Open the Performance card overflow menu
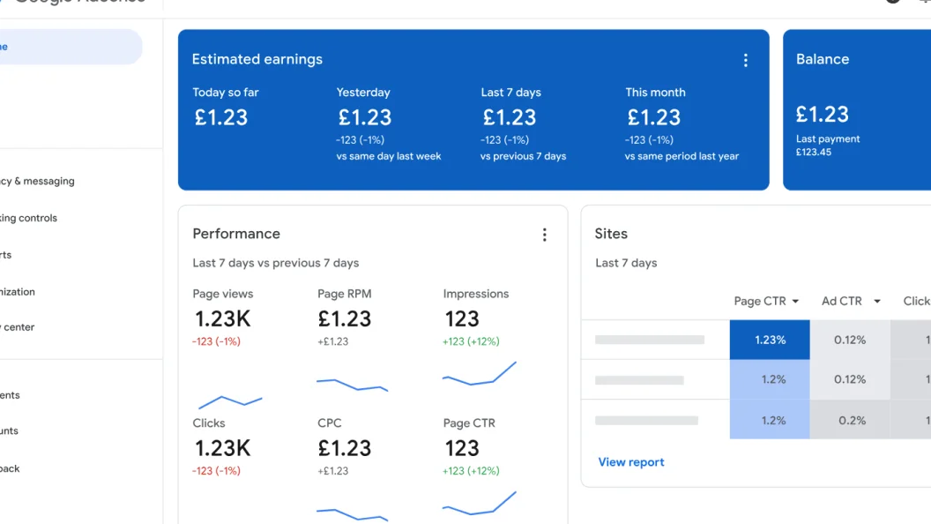The image size is (931, 524). [545, 234]
